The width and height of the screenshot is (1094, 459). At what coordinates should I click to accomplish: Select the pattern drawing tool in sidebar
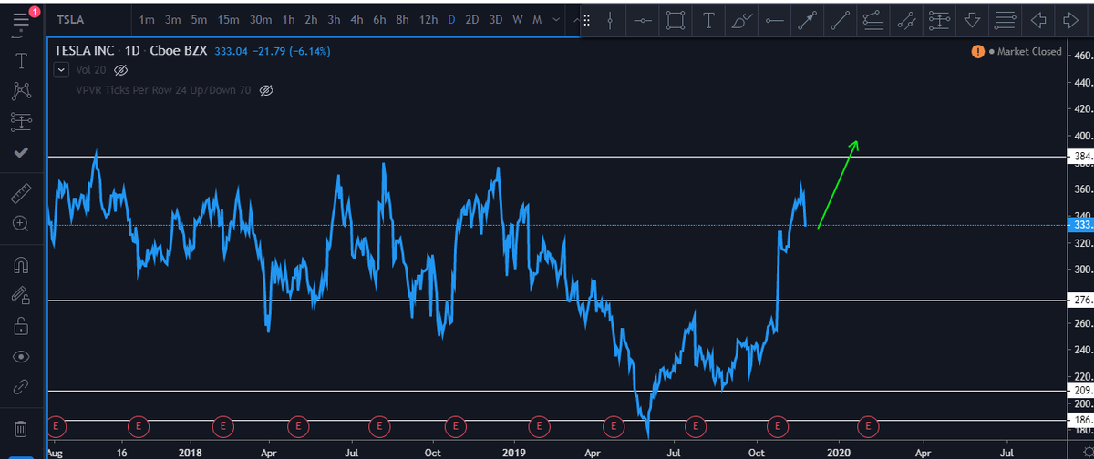22,90
